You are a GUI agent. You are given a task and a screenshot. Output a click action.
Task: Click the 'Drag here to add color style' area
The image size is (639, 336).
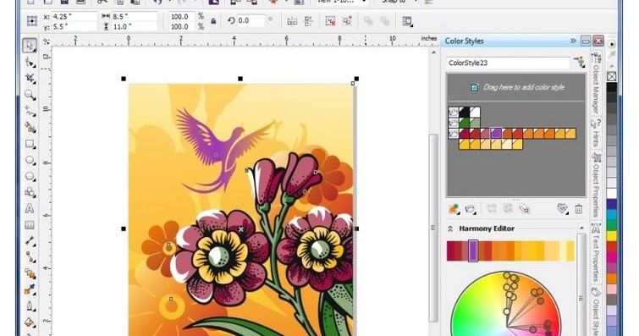(516, 87)
